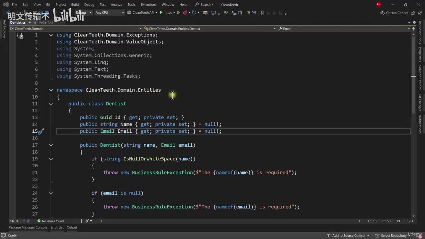Image resolution: width=425 pixels, height=239 pixels.
Task: Collapse the namespace block at line 9
Action: coord(51,90)
